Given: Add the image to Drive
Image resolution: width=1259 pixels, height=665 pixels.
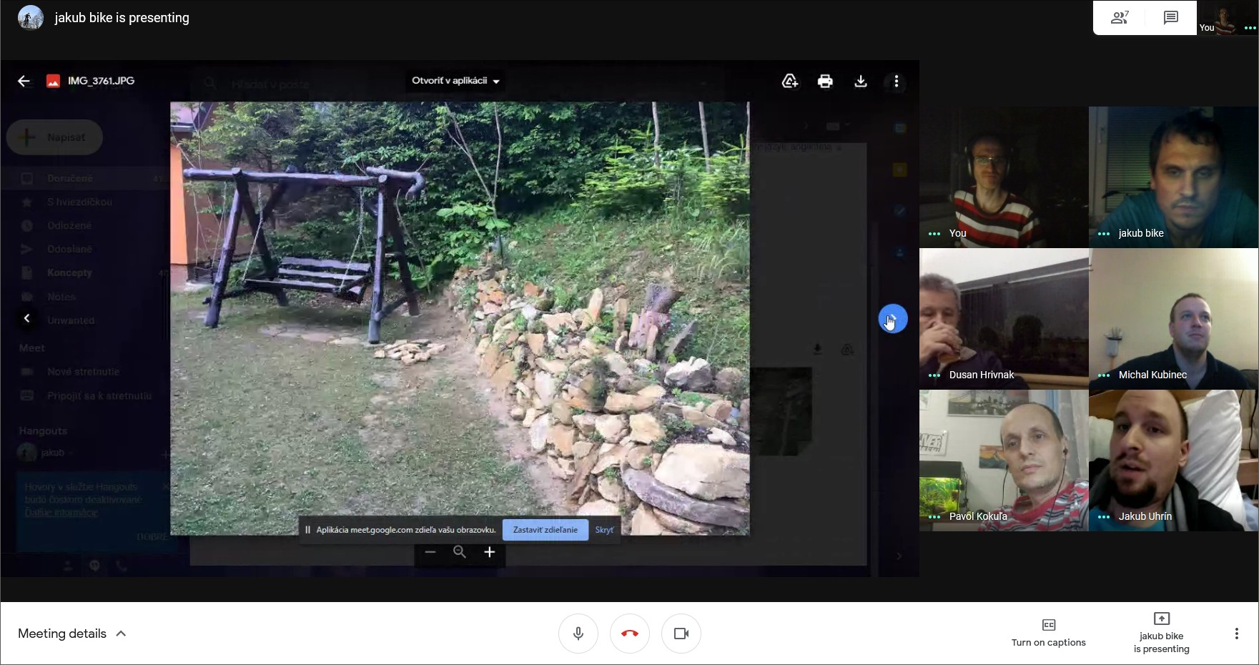Looking at the screenshot, I should pyautogui.click(x=789, y=82).
